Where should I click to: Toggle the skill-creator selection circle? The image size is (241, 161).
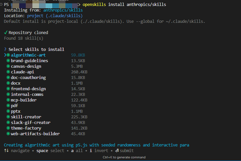pos(8,117)
